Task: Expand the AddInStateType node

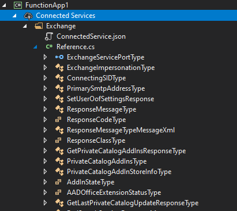Action: pos(45,182)
